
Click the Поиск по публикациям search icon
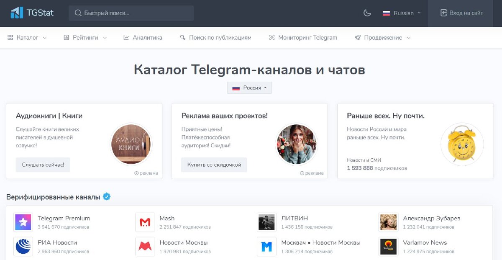pyautogui.click(x=183, y=38)
